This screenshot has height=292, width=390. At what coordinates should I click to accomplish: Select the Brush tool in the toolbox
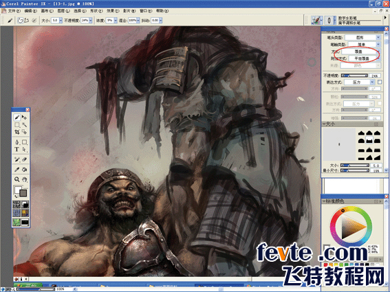click(x=17, y=117)
